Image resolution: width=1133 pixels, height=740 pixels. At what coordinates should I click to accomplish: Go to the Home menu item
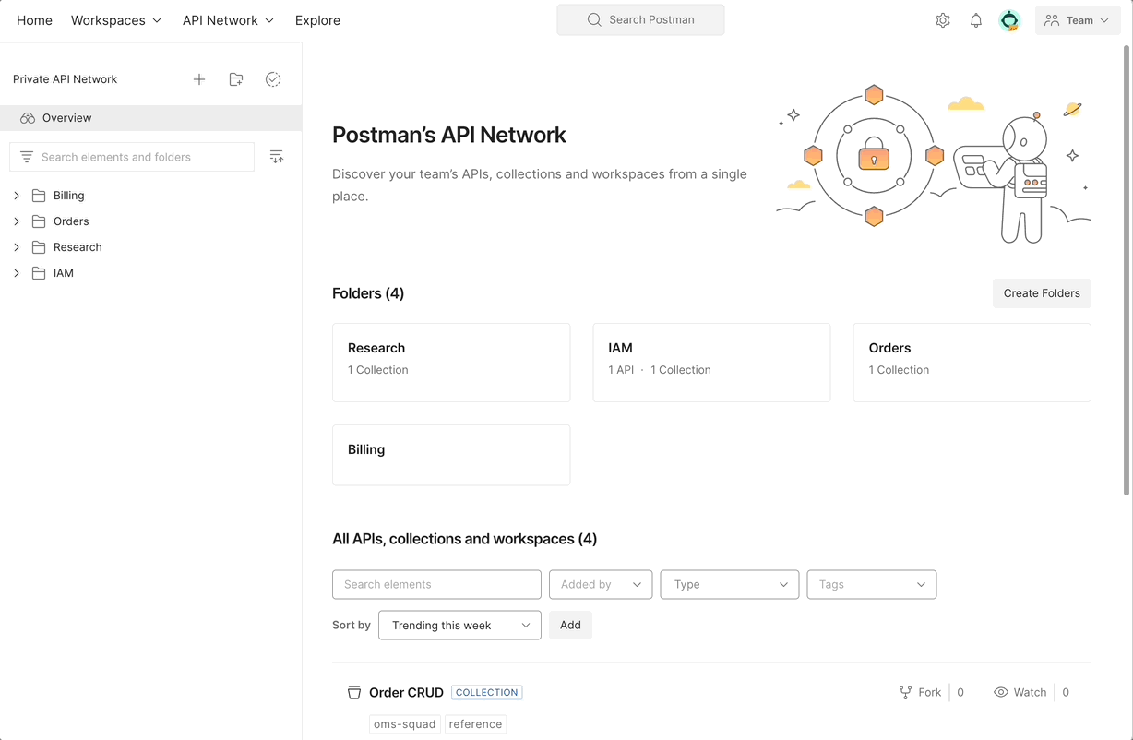[x=34, y=19]
